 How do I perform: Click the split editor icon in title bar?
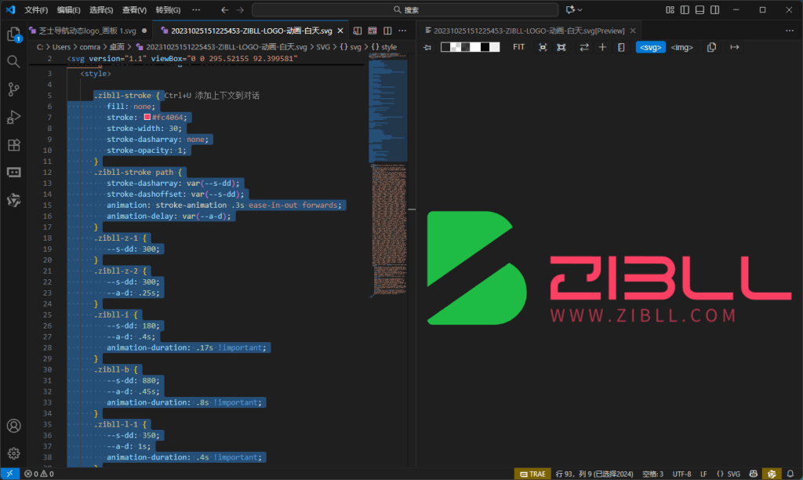tap(387, 30)
